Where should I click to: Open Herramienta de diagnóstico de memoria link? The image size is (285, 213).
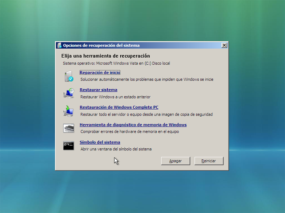pyautogui.click(x=133, y=125)
